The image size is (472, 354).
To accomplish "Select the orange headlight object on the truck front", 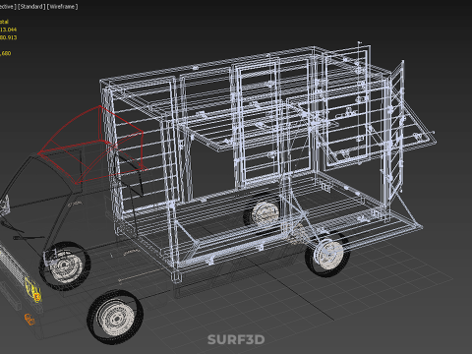I will click(x=29, y=320).
